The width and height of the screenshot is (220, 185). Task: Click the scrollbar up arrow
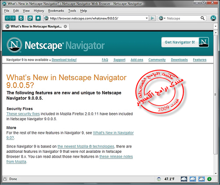pyautogui.click(x=216, y=33)
